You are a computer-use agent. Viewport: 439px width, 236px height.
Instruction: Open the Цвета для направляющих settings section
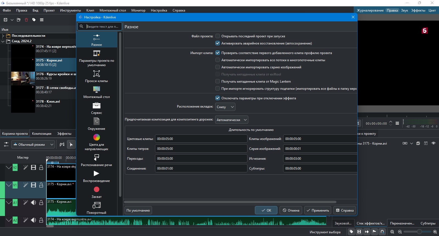[96, 142]
